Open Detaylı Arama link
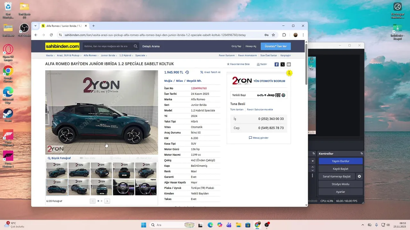 pos(151,46)
